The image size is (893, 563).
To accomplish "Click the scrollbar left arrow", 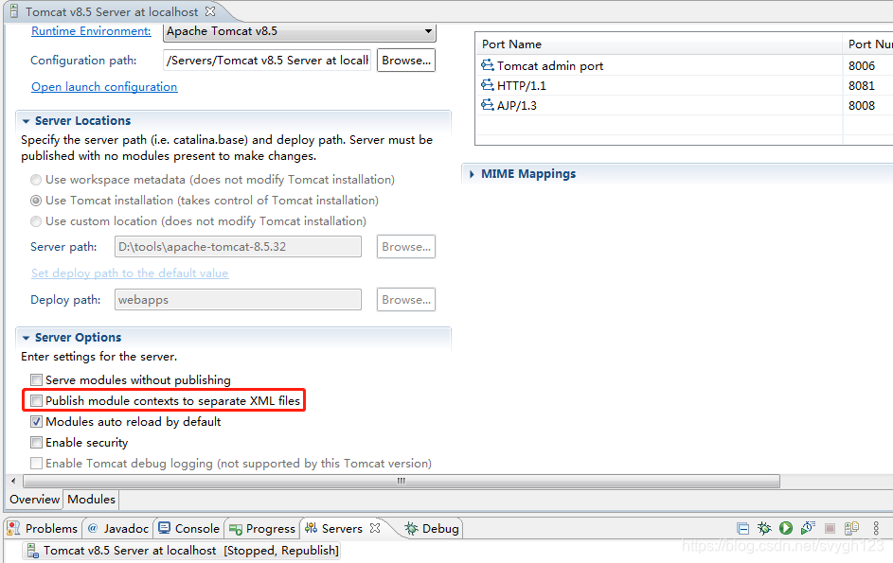I will pos(13,481).
